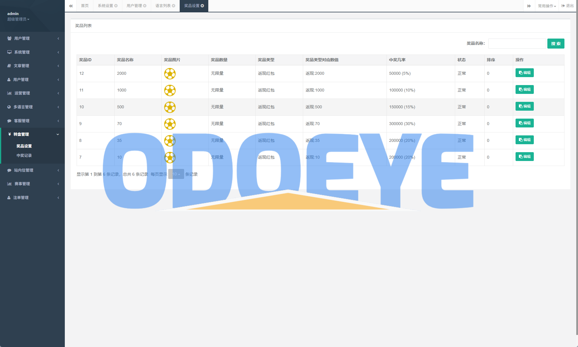Click the tabs scroll-right double arrow icon

pyautogui.click(x=529, y=6)
